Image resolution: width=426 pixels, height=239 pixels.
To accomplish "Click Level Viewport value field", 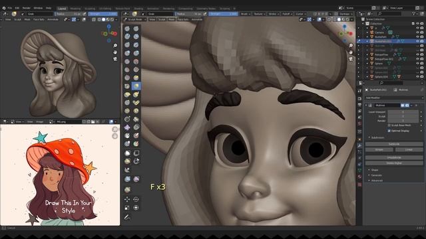I will (x=403, y=112).
